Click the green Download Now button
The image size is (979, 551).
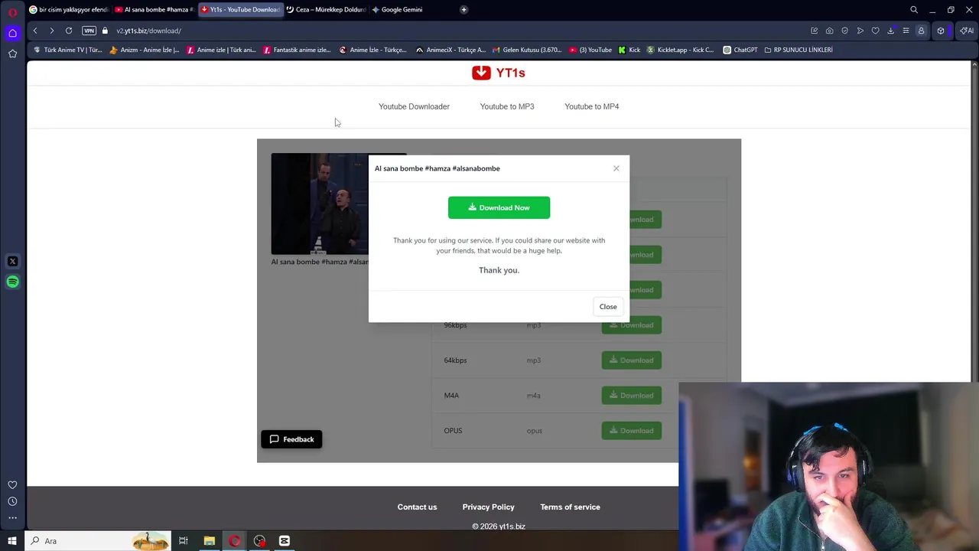(499, 207)
